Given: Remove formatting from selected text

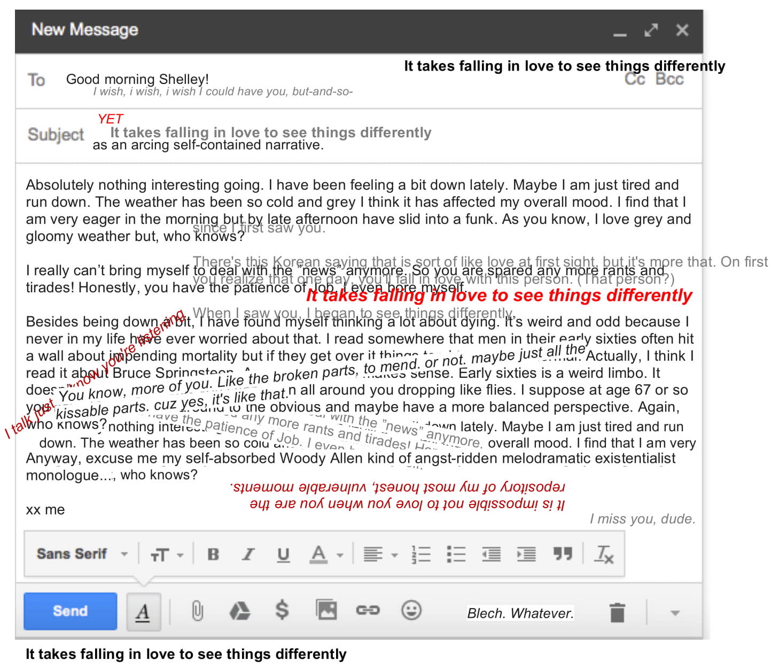Looking at the screenshot, I should click(x=604, y=554).
